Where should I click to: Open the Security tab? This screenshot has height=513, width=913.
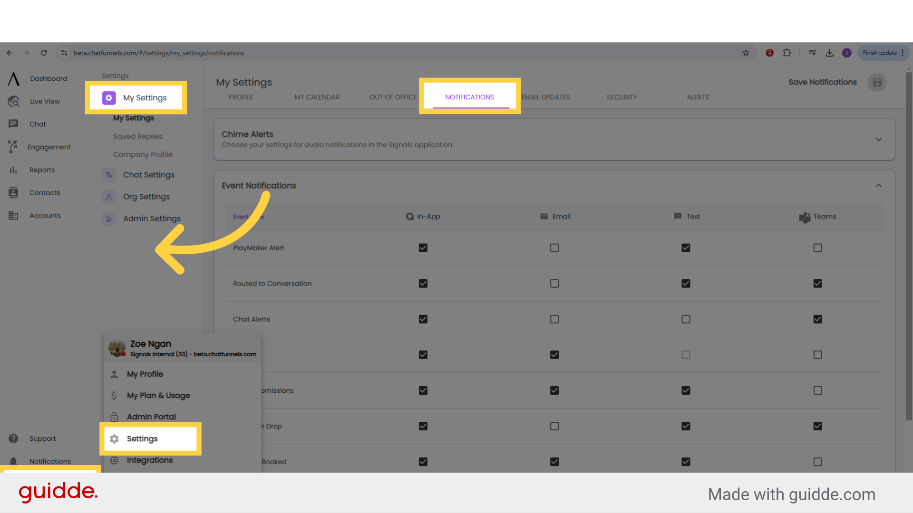622,97
